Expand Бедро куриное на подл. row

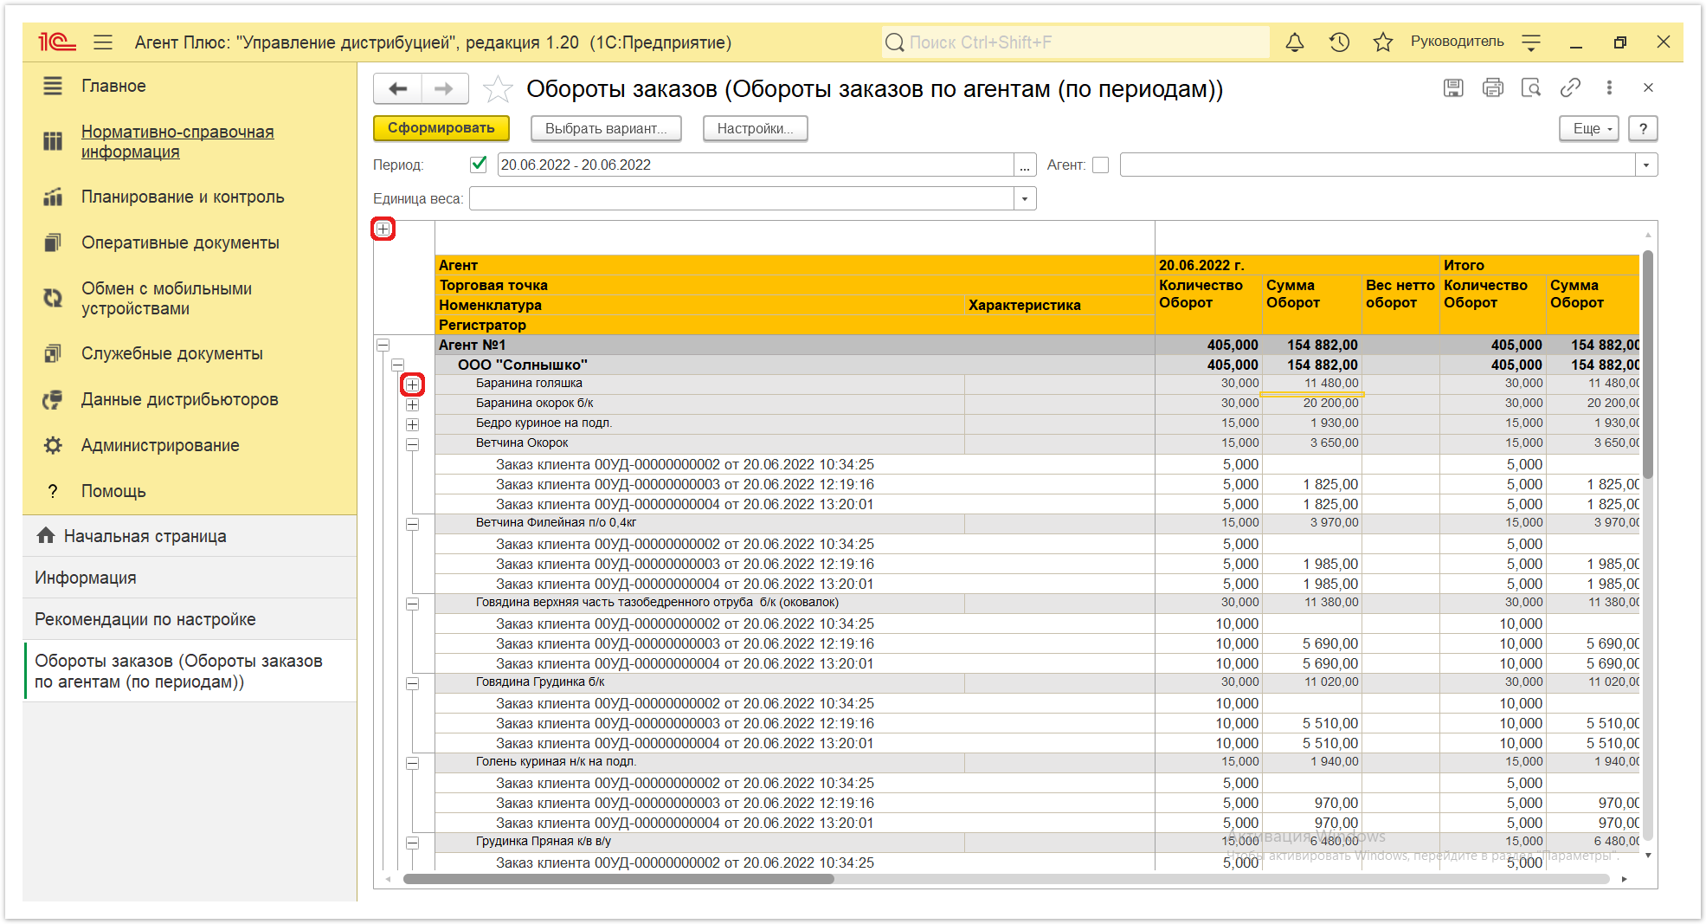click(x=413, y=424)
